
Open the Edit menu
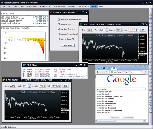coord(9,6)
